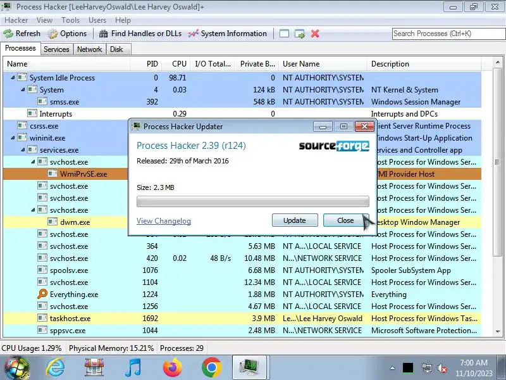Launch Firefox from the taskbar
The height and width of the screenshot is (380, 506).
coord(172,368)
